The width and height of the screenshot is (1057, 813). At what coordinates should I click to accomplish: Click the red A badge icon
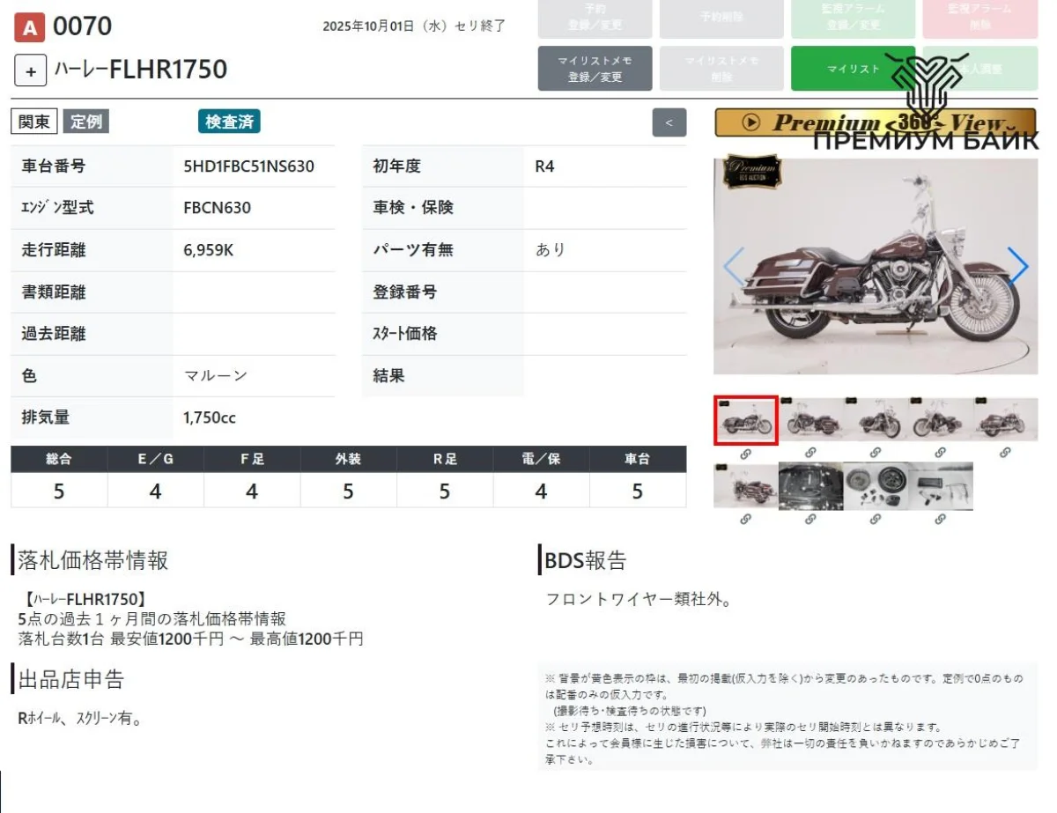(30, 28)
